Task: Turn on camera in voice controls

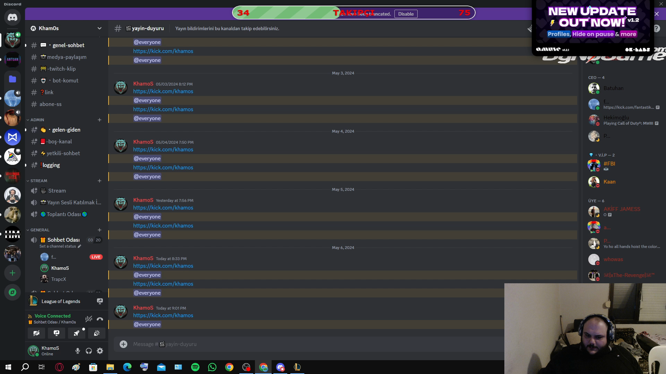Action: 36,333
